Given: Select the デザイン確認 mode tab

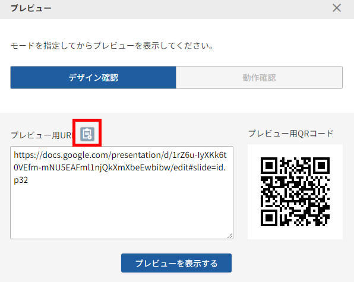Looking at the screenshot, I should [x=93, y=77].
